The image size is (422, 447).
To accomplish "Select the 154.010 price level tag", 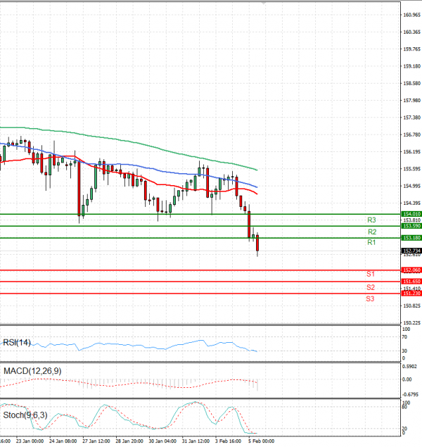I will pyautogui.click(x=411, y=214).
